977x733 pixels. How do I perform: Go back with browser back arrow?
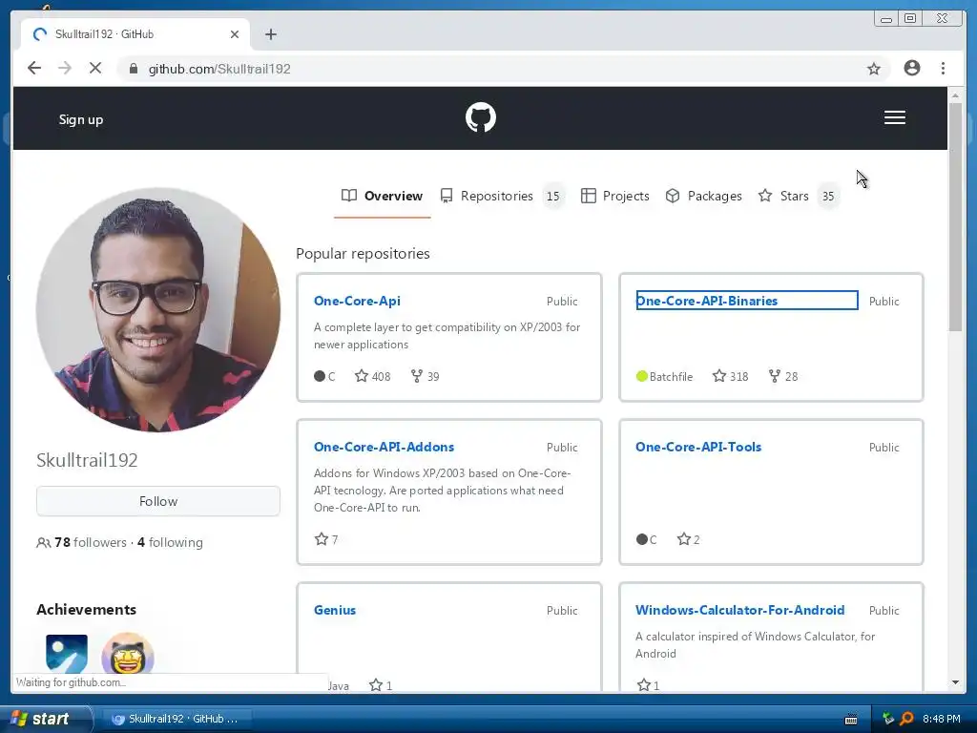(x=34, y=68)
